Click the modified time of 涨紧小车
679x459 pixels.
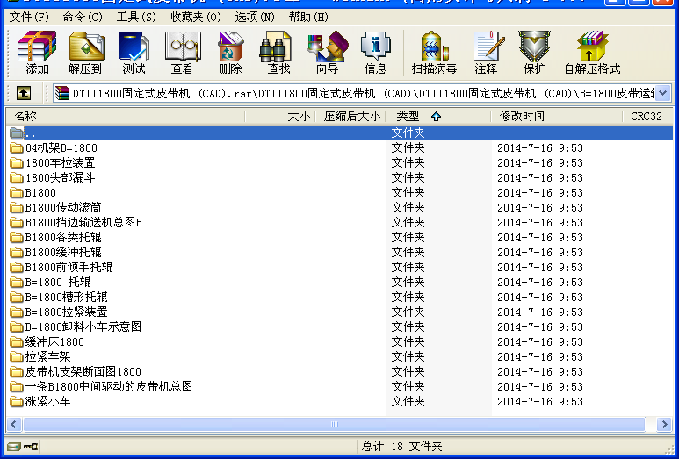[x=540, y=401]
